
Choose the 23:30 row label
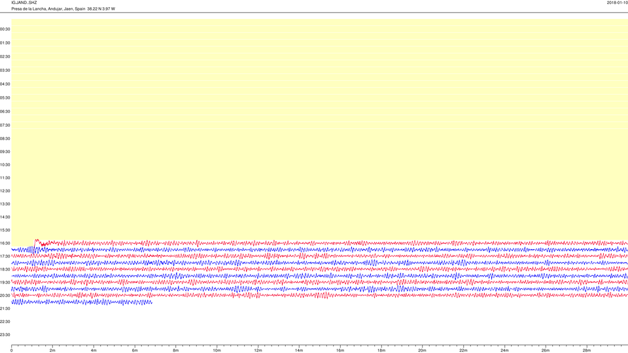5,335
